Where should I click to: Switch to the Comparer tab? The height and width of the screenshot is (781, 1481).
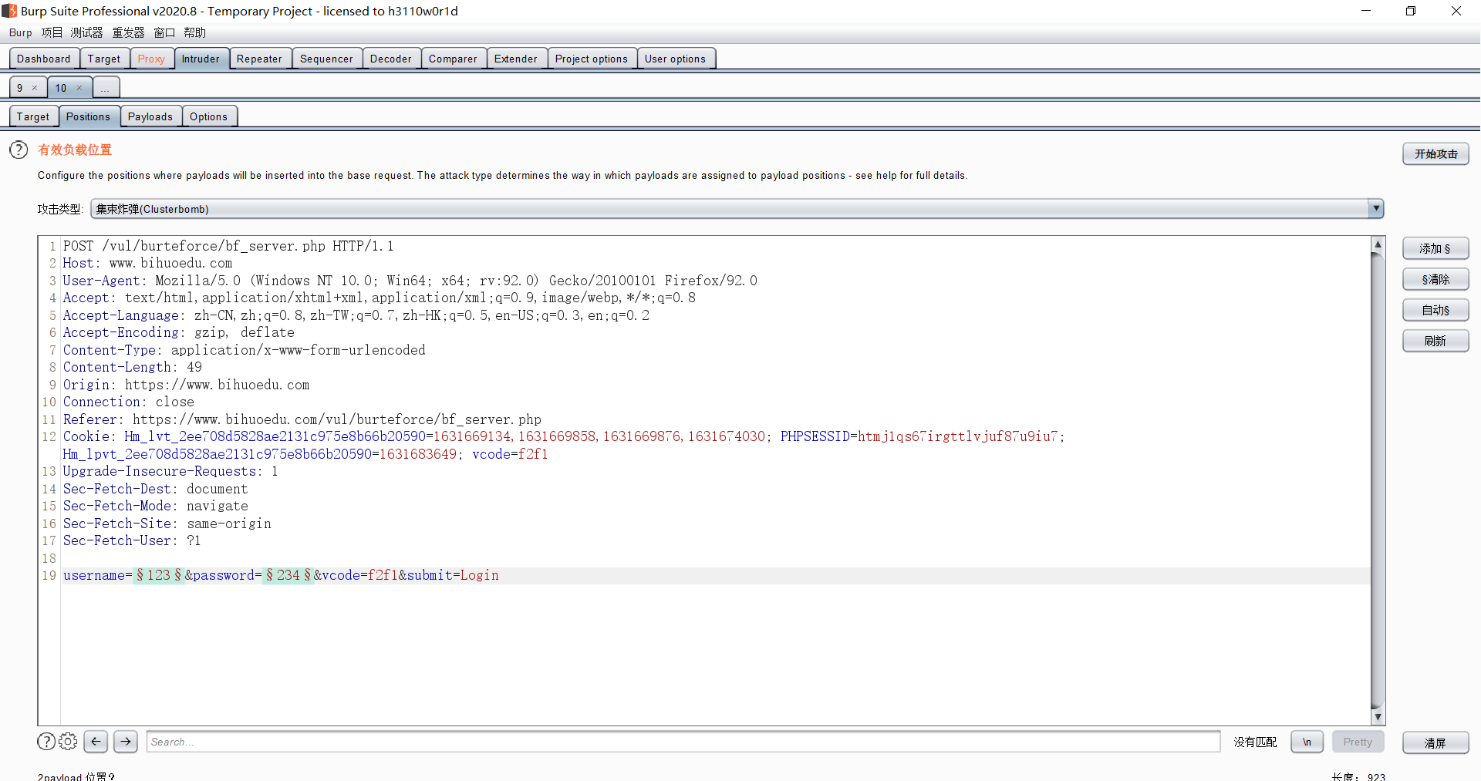click(453, 59)
